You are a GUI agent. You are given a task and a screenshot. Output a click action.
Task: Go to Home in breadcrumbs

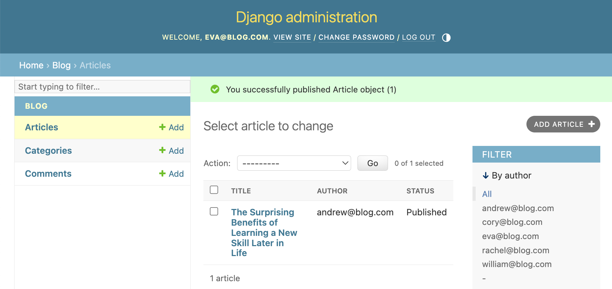pyautogui.click(x=31, y=65)
